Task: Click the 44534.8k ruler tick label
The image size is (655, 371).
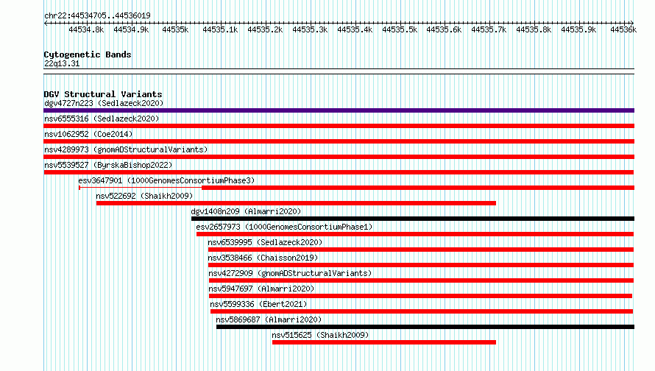Action: 86,29
